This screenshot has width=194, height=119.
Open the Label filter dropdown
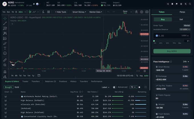[105, 87]
